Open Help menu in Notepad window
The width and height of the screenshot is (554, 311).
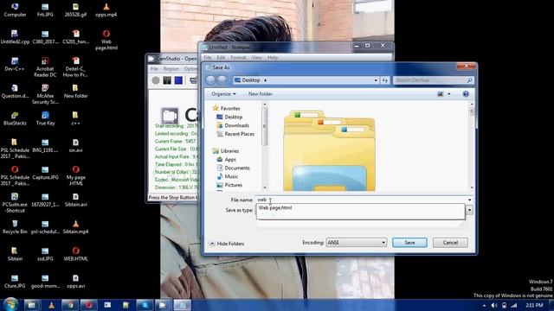point(273,58)
